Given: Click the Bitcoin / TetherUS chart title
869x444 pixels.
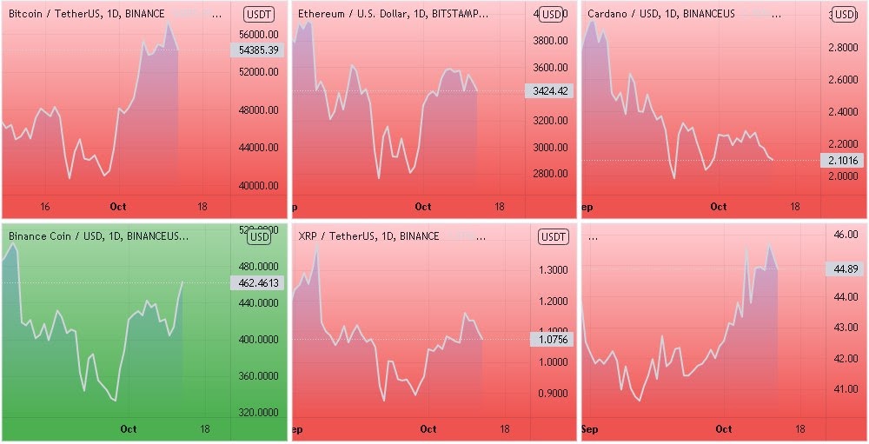Looking at the screenshot, I should [x=86, y=14].
